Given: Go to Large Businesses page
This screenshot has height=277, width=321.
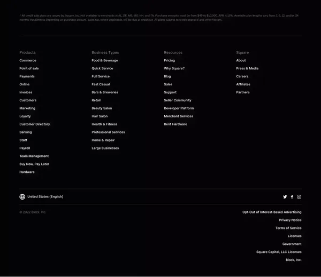Looking at the screenshot, I should [x=105, y=148].
